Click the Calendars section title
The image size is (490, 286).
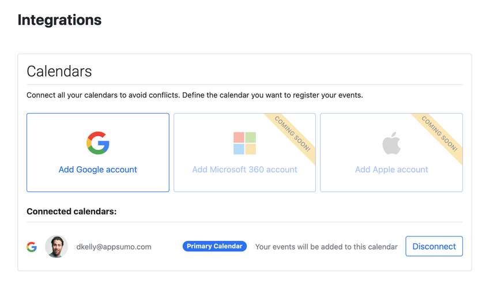click(x=59, y=71)
